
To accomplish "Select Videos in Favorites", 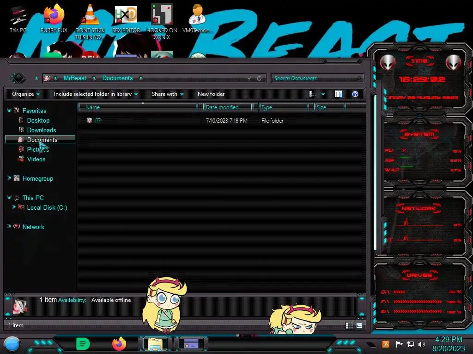I will tap(36, 159).
